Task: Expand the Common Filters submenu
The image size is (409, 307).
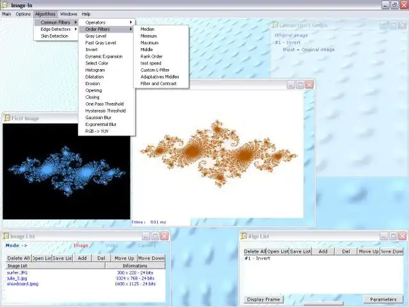Action: tap(56, 22)
